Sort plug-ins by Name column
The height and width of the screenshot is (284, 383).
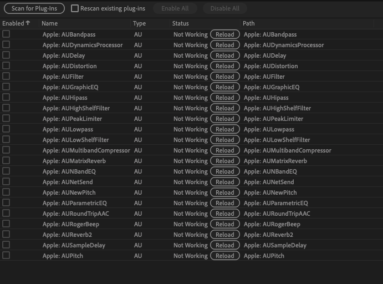pyautogui.click(x=50, y=23)
